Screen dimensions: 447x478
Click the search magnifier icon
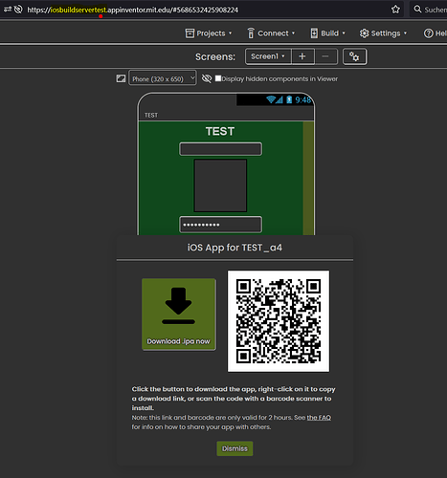[417, 10]
